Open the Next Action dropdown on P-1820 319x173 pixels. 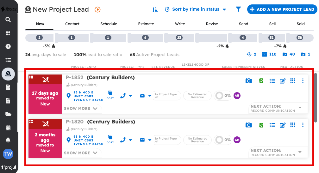click(x=300, y=152)
